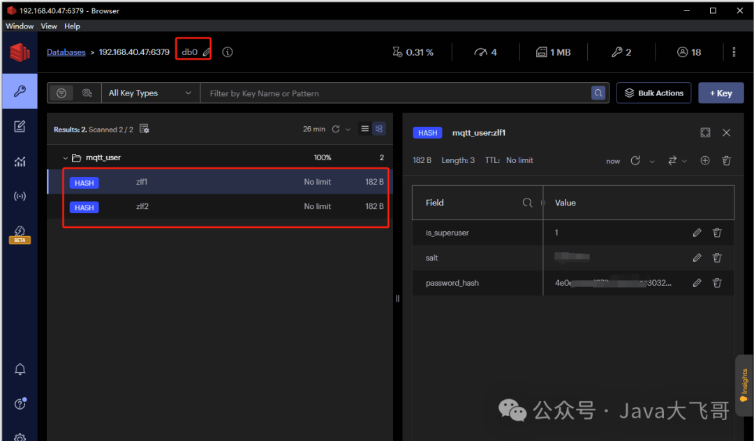
Task: Collapse the mqtt_user folder
Action: coord(66,158)
